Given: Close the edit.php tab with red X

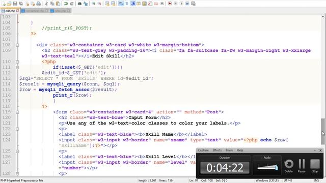Looking at the screenshot, I should 18,11.
